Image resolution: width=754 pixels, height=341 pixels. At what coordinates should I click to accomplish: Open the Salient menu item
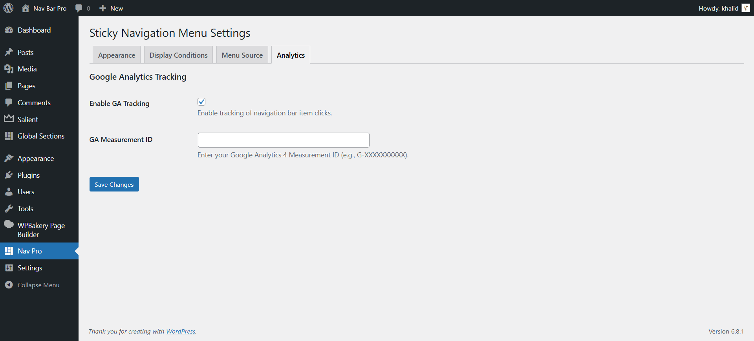pos(39,119)
